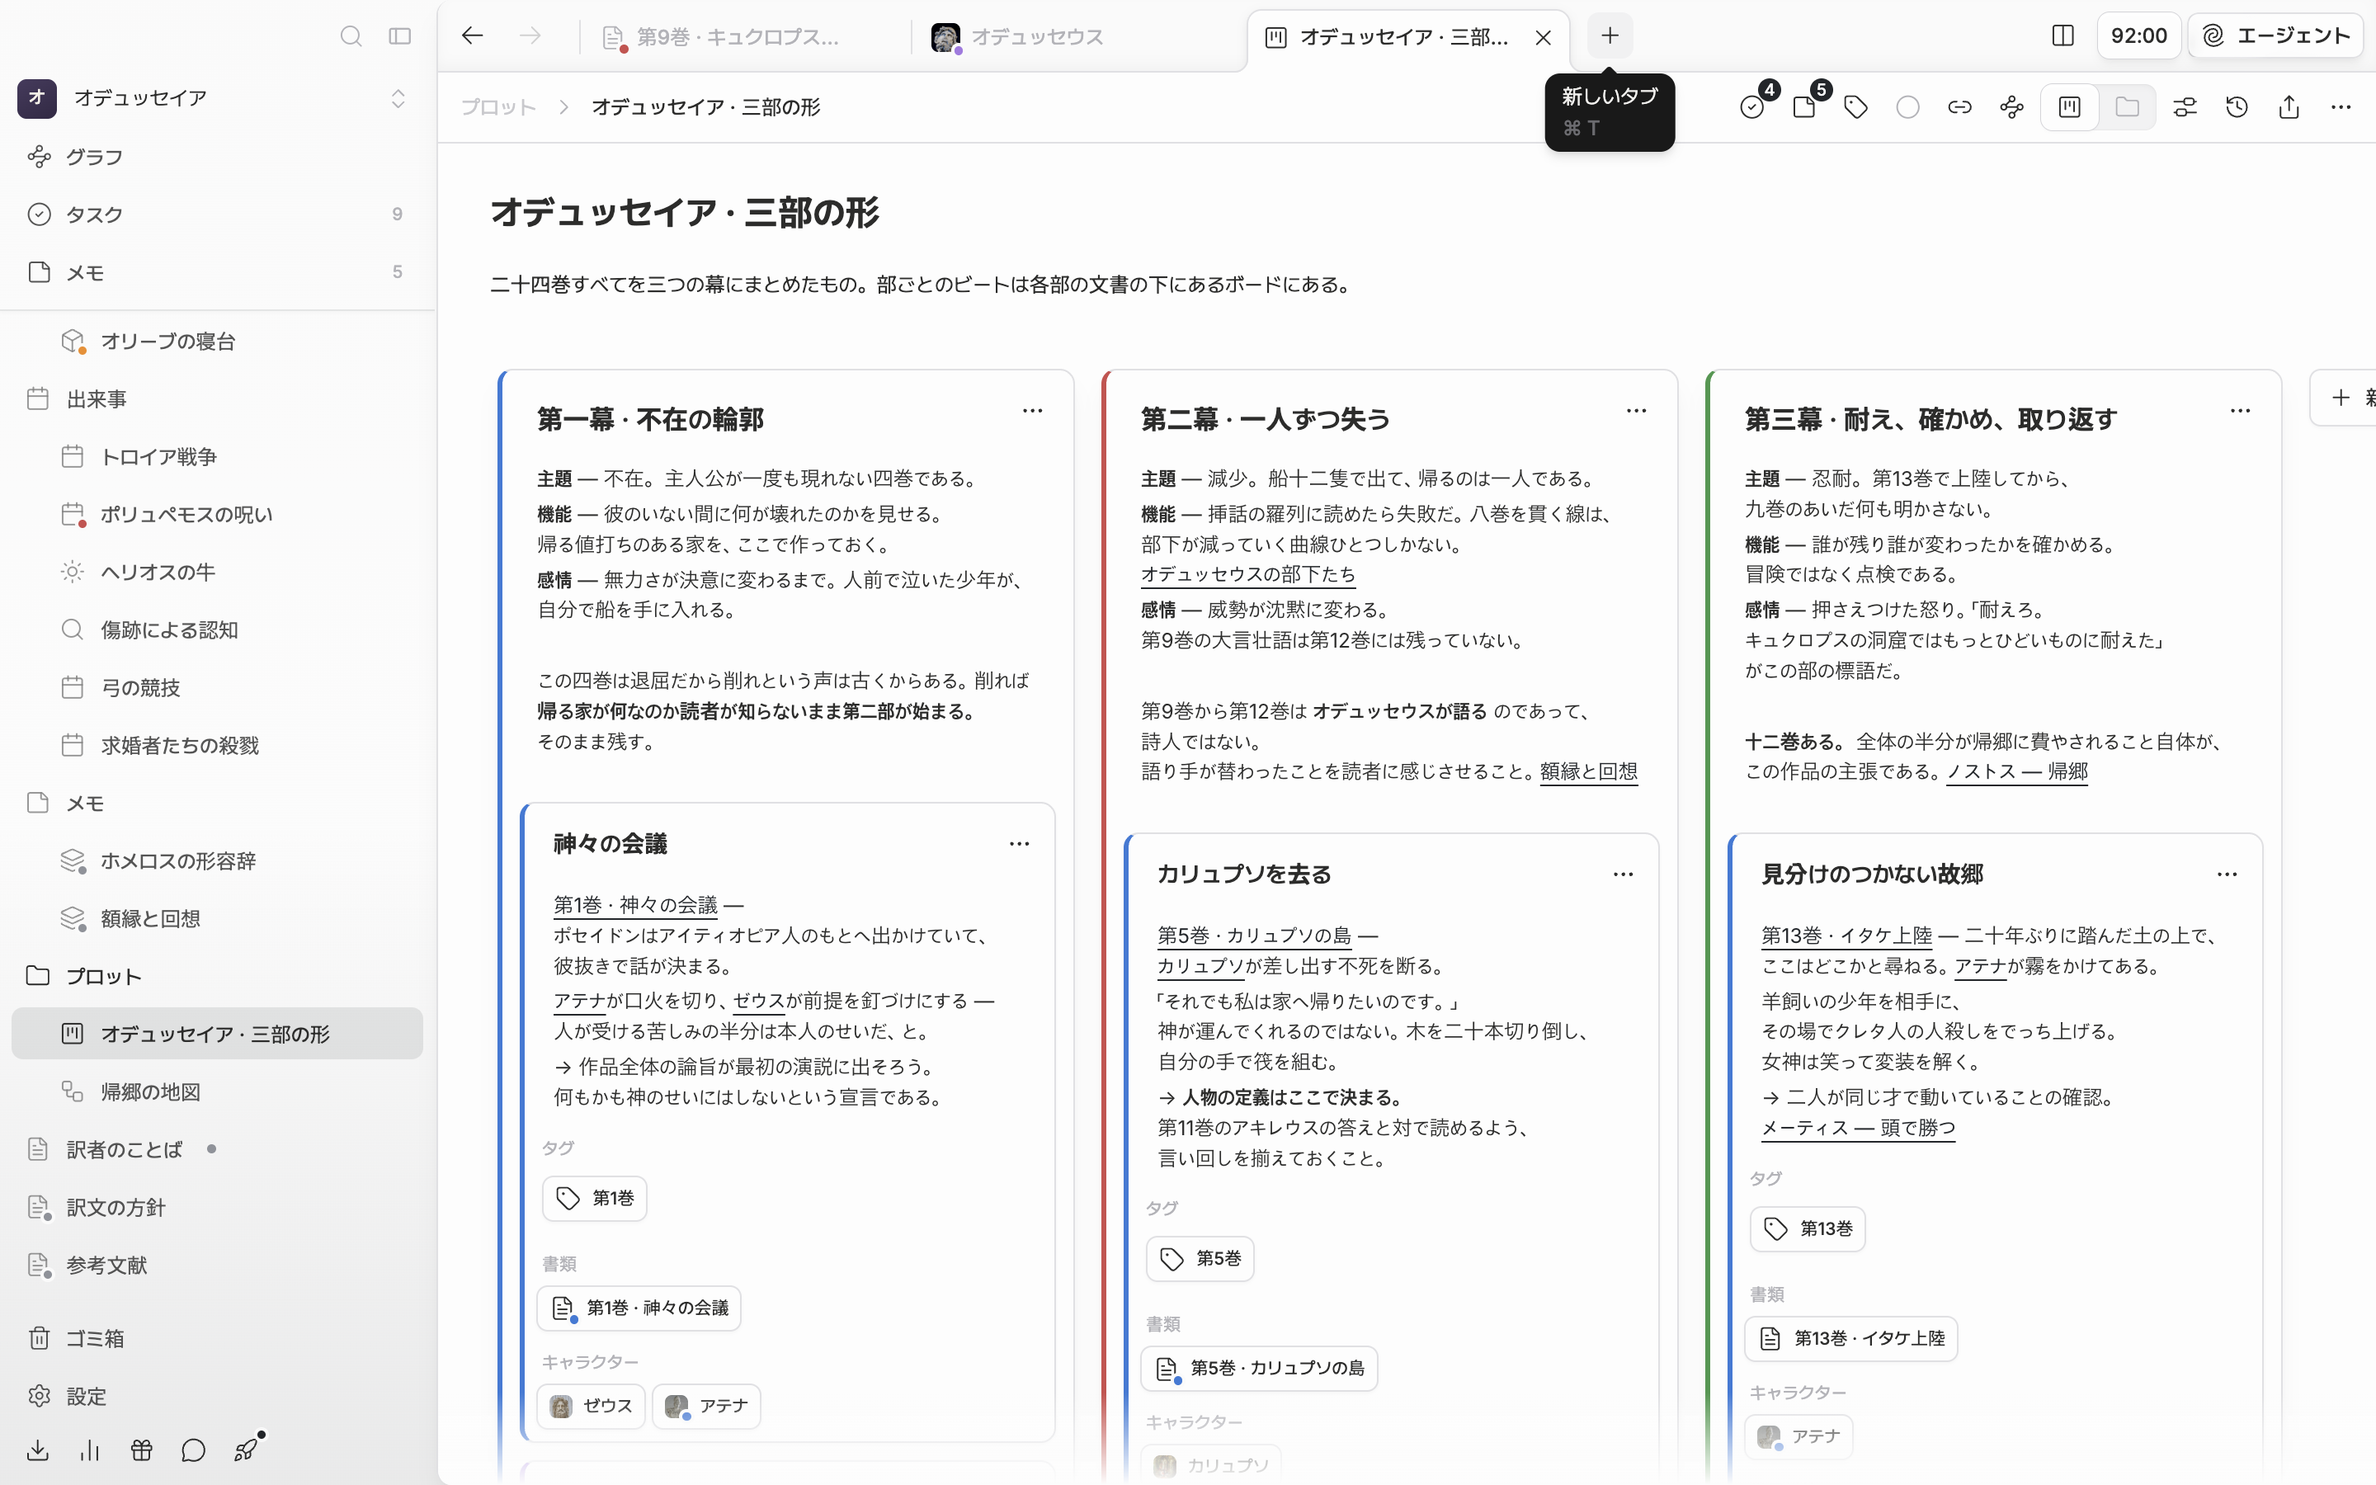The image size is (2376, 1485).
Task: Select 求婚者たちの殺戮 in sidebar
Action: point(217,746)
